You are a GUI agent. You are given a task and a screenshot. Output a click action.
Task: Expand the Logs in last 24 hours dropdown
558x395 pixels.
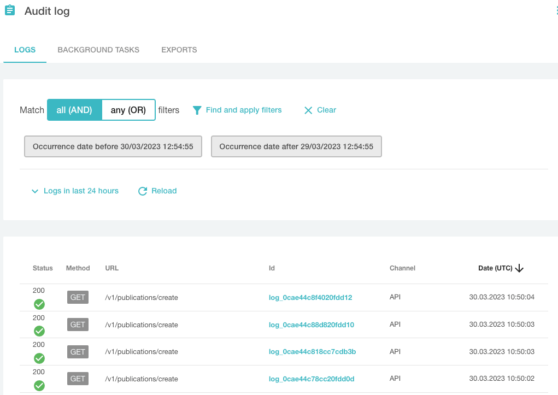pos(75,191)
